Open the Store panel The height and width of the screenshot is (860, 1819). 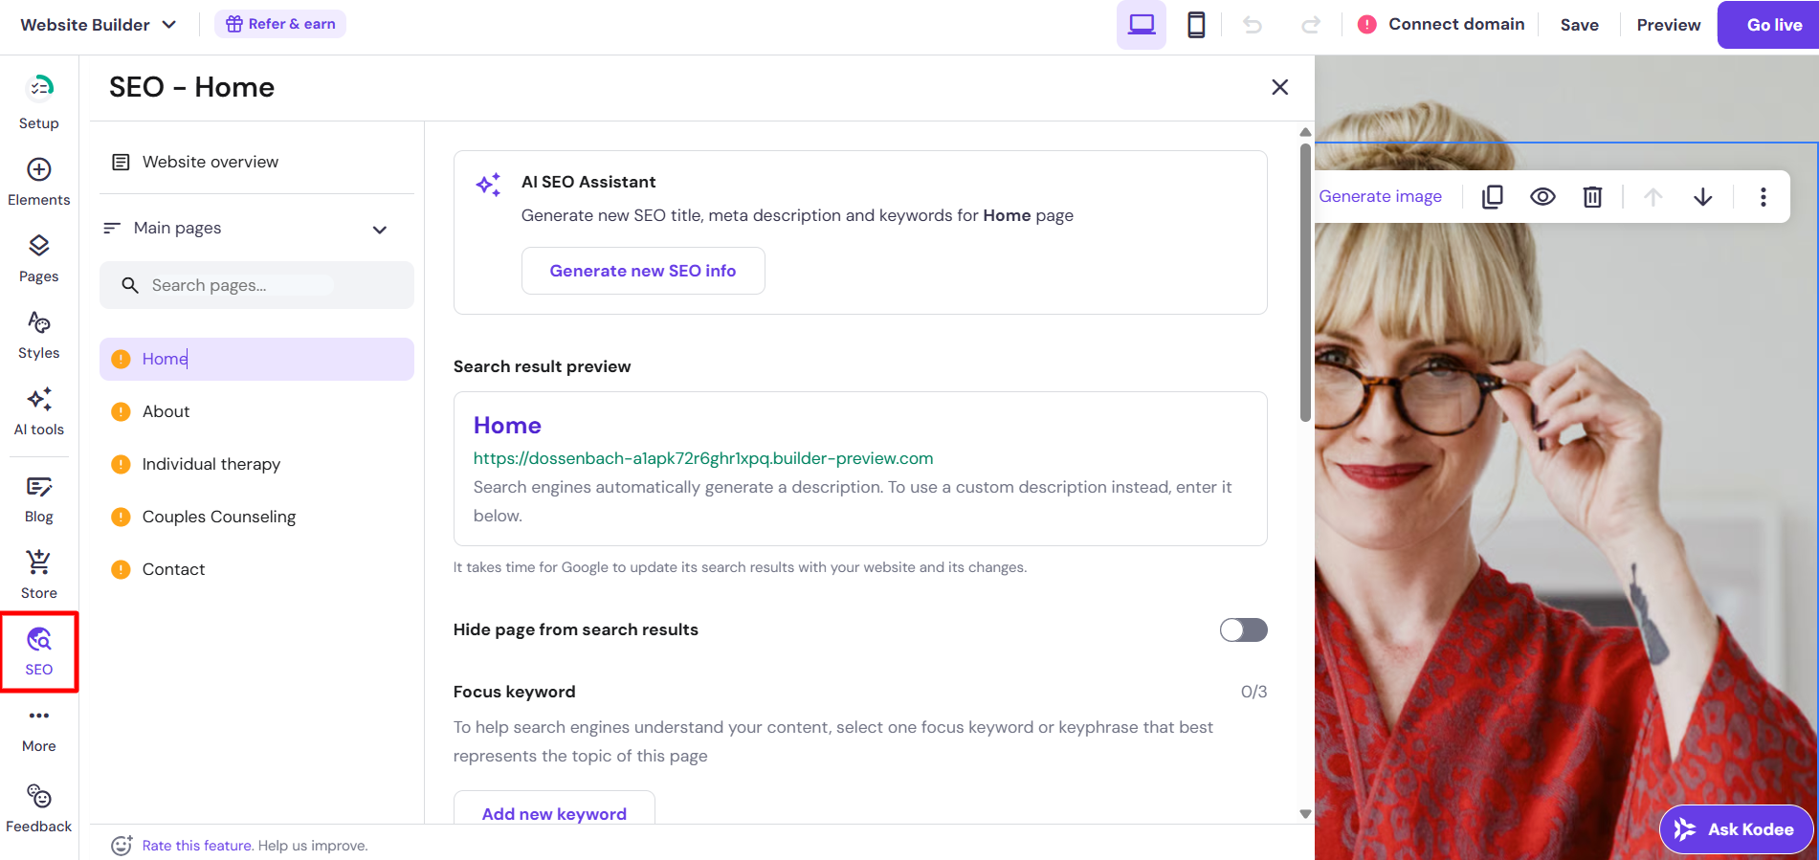38,575
